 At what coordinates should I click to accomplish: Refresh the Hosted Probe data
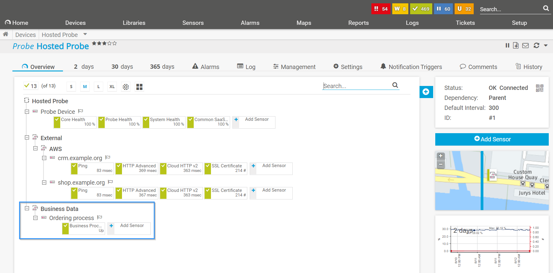click(536, 45)
